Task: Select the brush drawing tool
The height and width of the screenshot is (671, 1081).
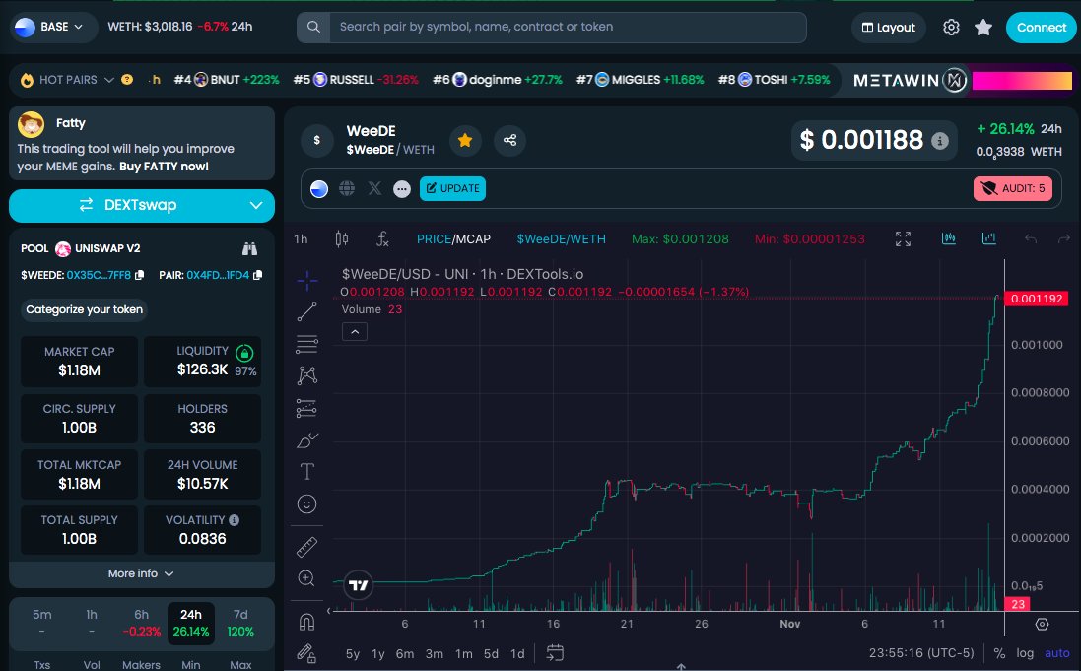Action: coord(306,440)
